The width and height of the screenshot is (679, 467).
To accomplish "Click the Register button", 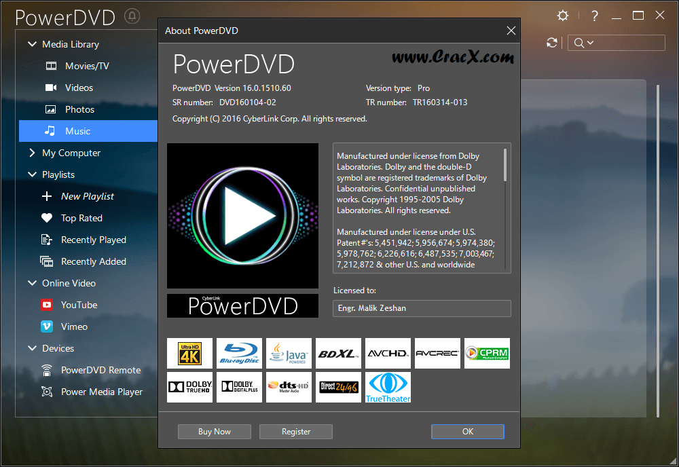I will 296,432.
